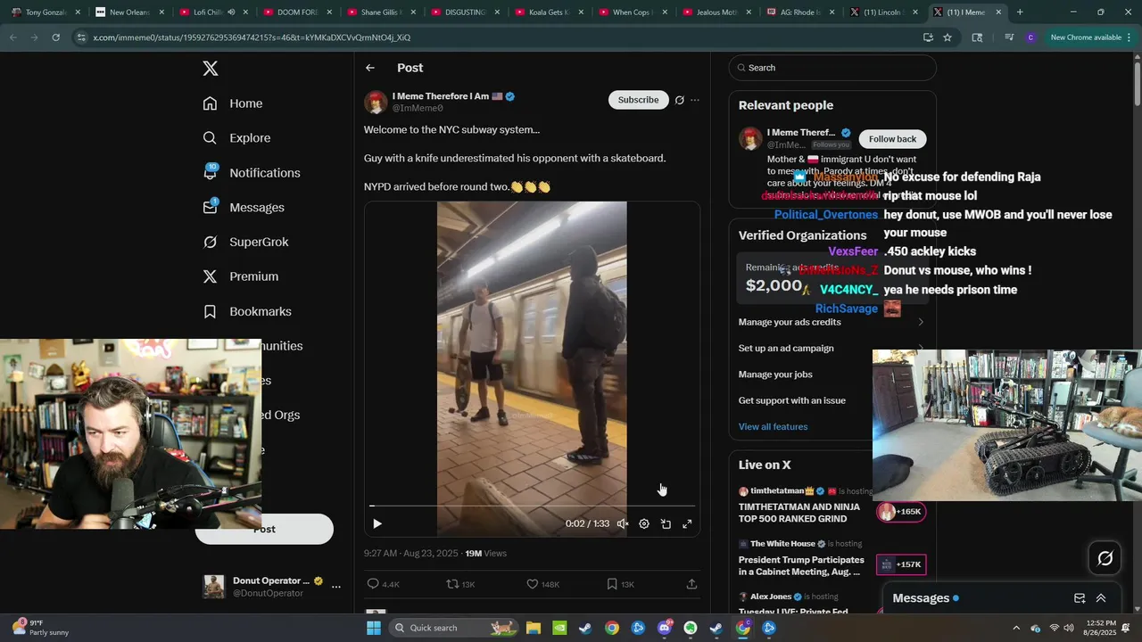1142x642 pixels.
Task: Click the Follow back button
Action: click(x=892, y=139)
